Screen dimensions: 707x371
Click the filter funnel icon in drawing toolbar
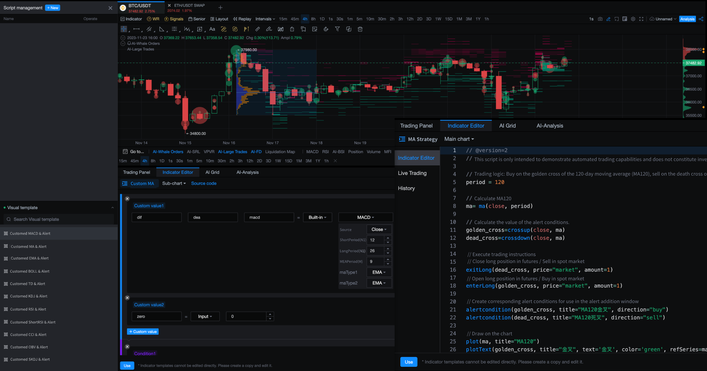[x=337, y=29]
